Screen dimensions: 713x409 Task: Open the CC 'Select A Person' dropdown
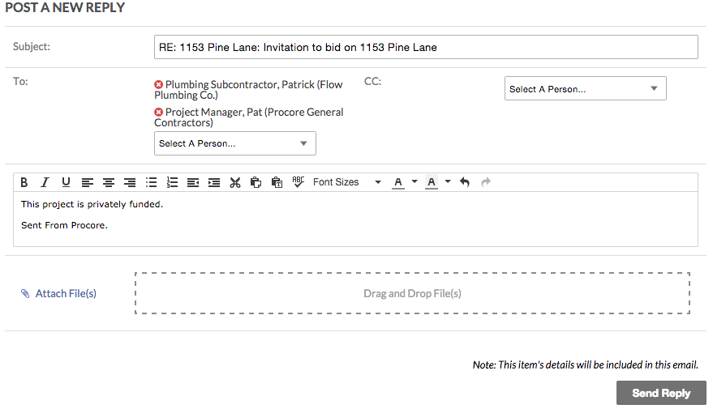585,88
